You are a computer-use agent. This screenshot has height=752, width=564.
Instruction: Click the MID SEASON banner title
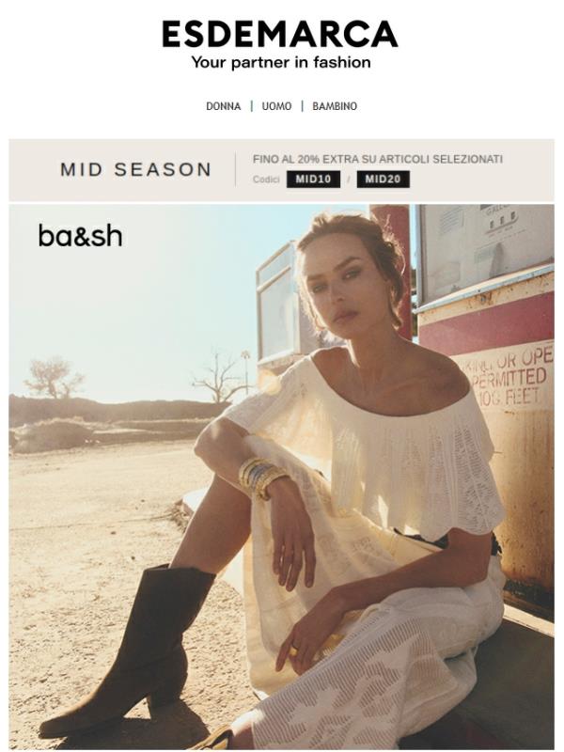click(135, 170)
